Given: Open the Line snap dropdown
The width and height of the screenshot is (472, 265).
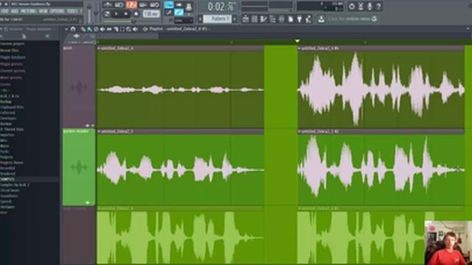Looking at the screenshot, I should click(x=184, y=21).
